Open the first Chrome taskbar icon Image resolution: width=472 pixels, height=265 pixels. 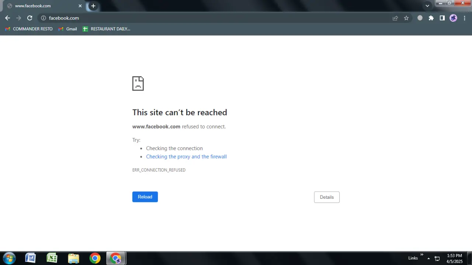(95, 258)
